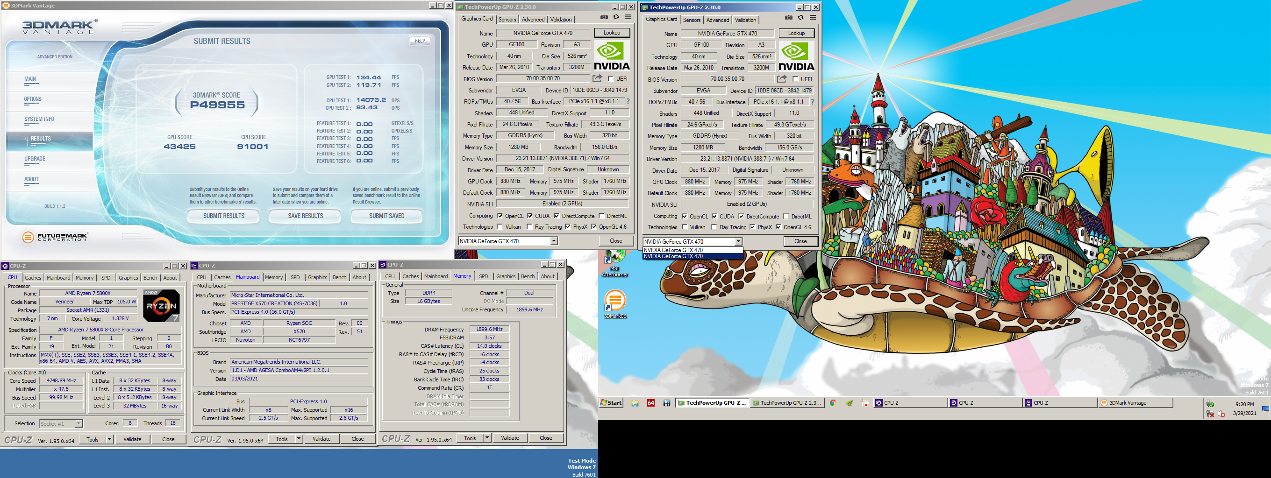Click Validate button in CPU-Z Memory window

tap(510, 437)
